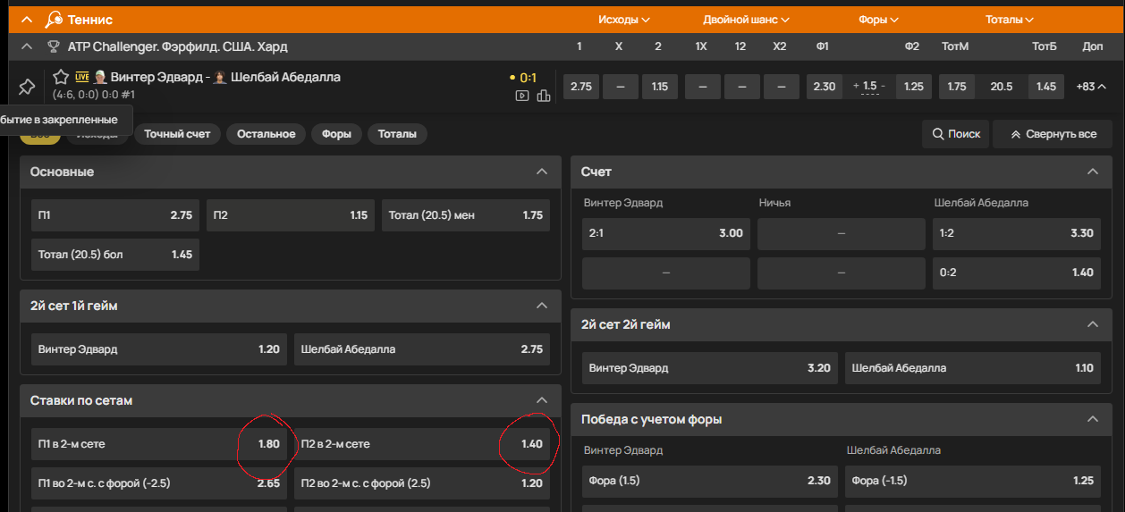Collapse the Основные markets panel
1125x512 pixels.
tap(541, 172)
